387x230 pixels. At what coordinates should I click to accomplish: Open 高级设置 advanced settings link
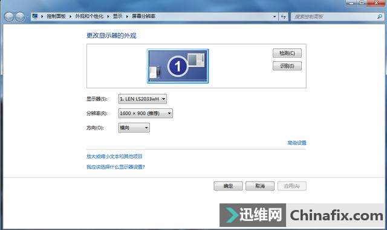(x=297, y=143)
